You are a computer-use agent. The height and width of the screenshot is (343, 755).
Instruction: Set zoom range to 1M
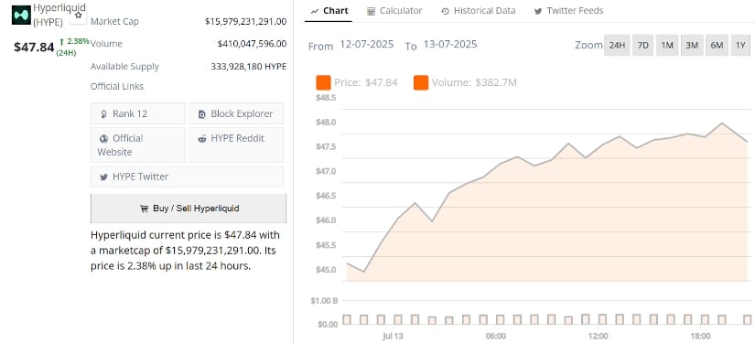(x=667, y=45)
